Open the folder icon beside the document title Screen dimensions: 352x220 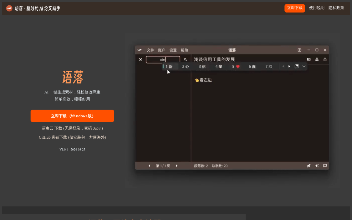(309, 59)
